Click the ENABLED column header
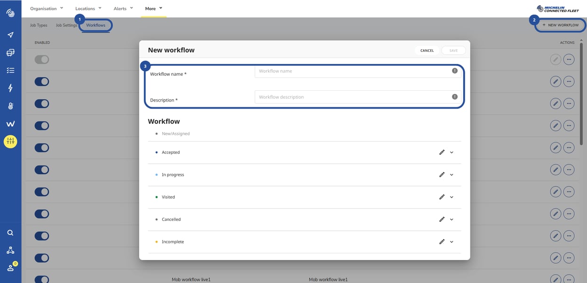 point(42,43)
